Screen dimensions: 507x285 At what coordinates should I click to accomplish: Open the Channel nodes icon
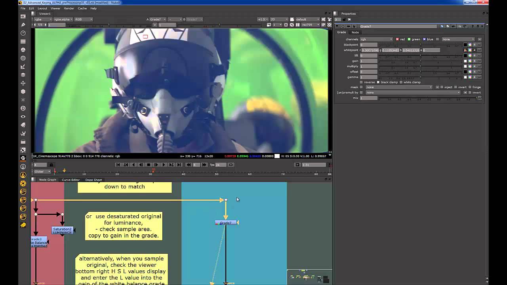[x=23, y=42]
